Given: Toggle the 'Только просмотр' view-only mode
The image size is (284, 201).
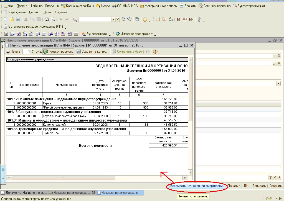Looking at the screenshot, I should [58, 51].
